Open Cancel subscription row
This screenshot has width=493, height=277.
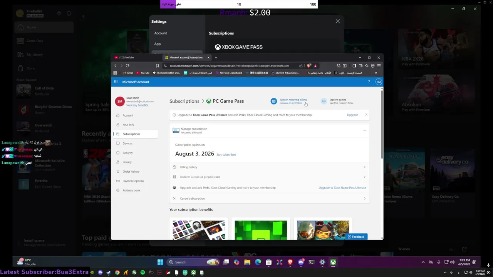pyautogui.click(x=269, y=199)
